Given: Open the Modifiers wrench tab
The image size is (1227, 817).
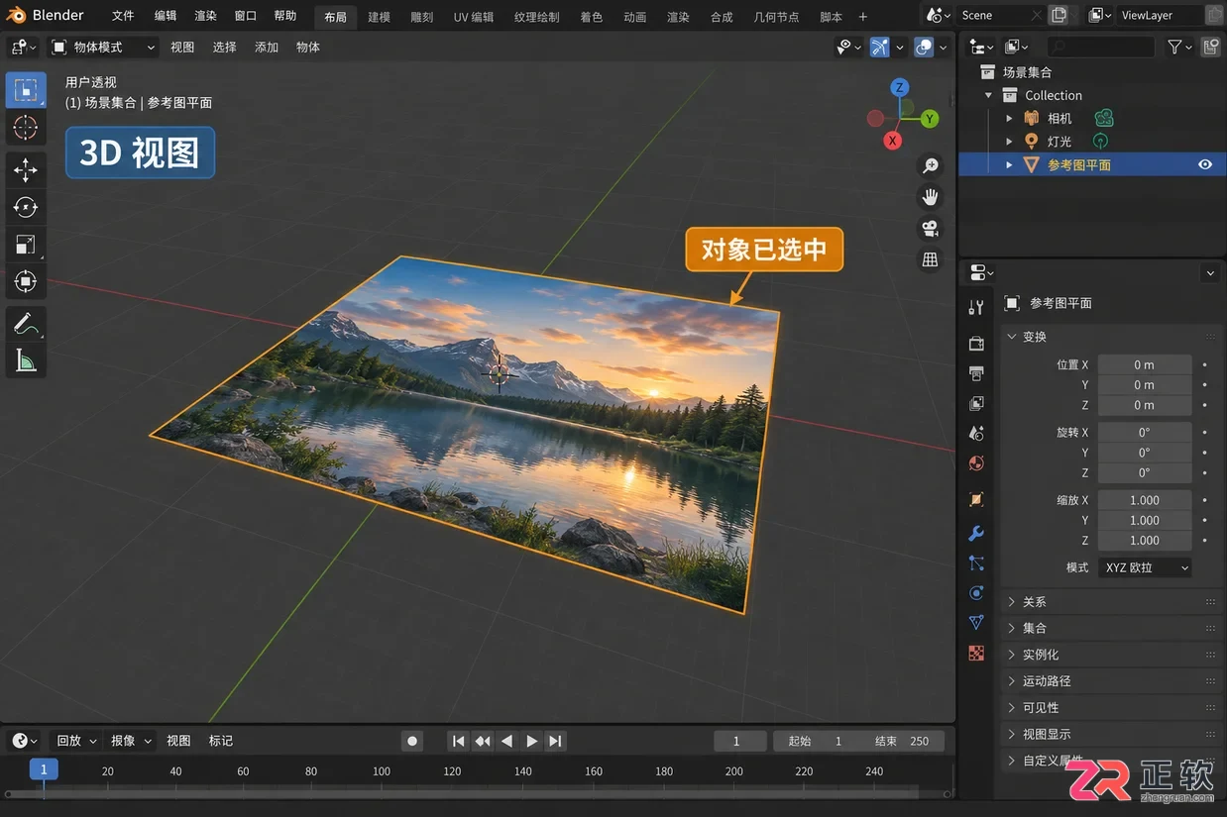Looking at the screenshot, I should coord(976,534).
